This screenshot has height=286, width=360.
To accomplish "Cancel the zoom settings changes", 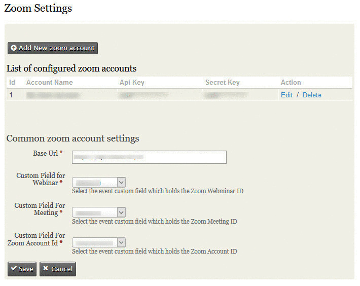I will (x=58, y=269).
